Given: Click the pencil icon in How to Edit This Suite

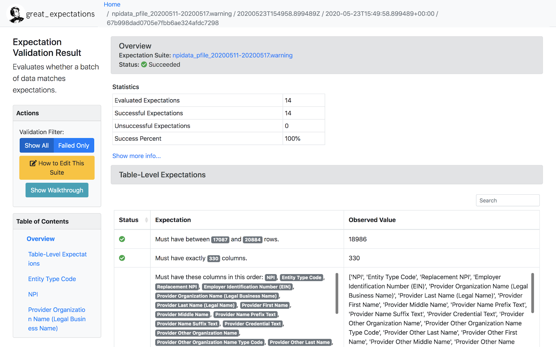Looking at the screenshot, I should coord(33,163).
